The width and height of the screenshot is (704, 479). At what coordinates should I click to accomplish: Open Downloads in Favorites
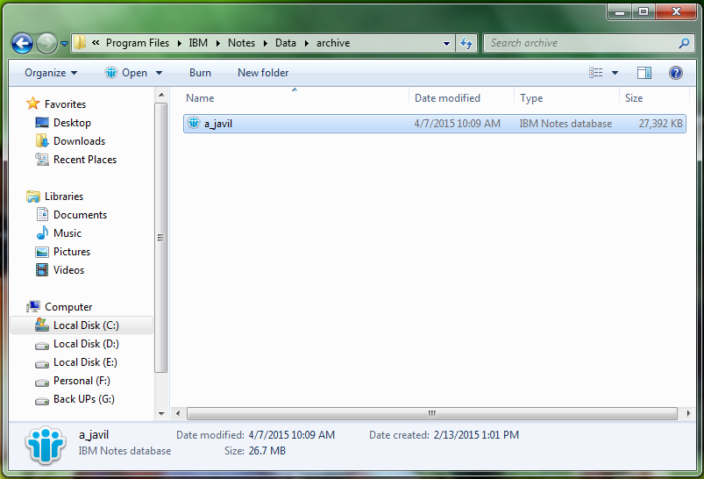pyautogui.click(x=79, y=141)
